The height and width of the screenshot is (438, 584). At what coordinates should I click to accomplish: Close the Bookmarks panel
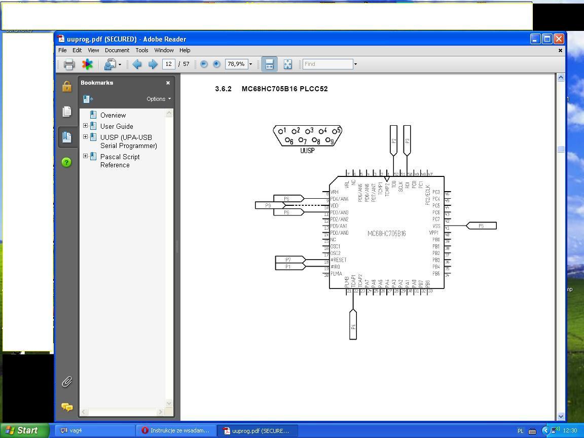[x=168, y=83]
